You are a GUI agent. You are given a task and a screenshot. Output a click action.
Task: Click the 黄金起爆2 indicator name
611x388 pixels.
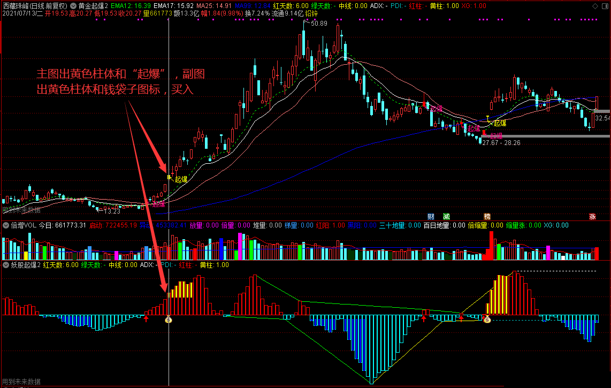point(93,6)
